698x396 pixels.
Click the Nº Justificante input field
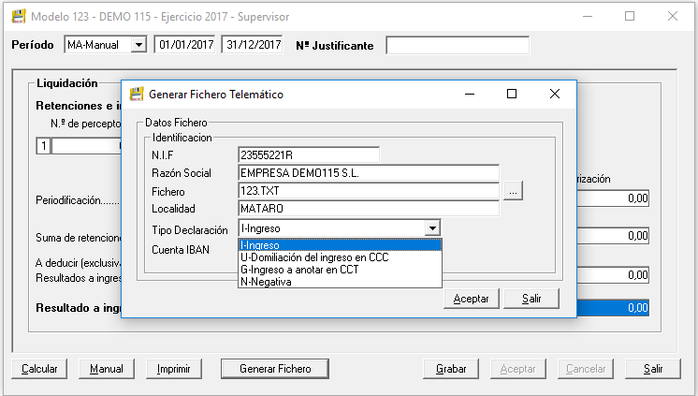pyautogui.click(x=458, y=46)
